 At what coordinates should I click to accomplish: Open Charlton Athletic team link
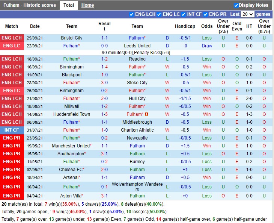pos(137,130)
